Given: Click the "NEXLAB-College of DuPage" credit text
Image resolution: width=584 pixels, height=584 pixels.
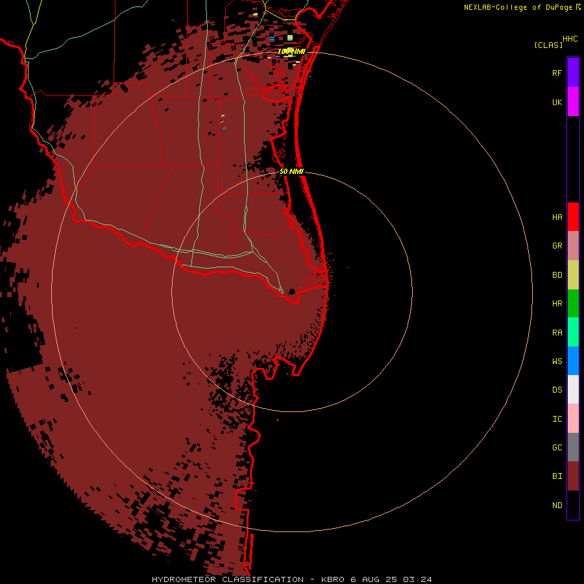Looking at the screenshot, I should coord(518,7).
